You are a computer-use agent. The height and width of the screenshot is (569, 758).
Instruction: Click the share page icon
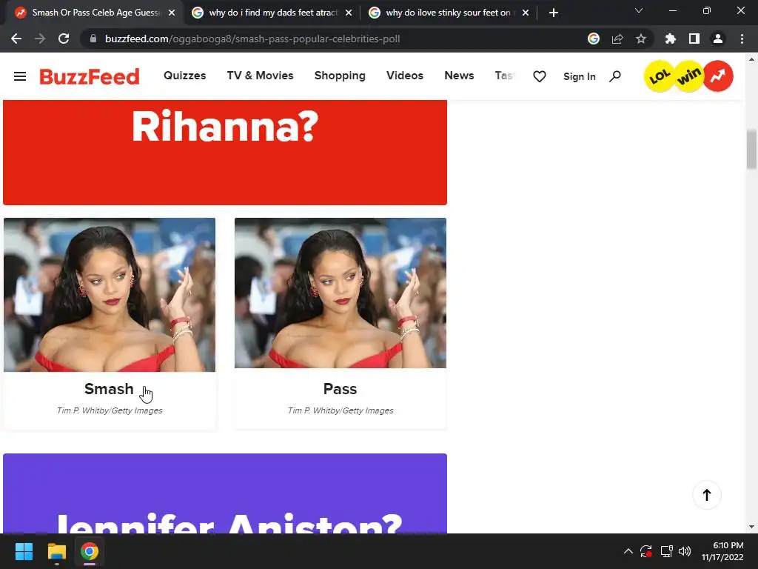click(x=617, y=39)
